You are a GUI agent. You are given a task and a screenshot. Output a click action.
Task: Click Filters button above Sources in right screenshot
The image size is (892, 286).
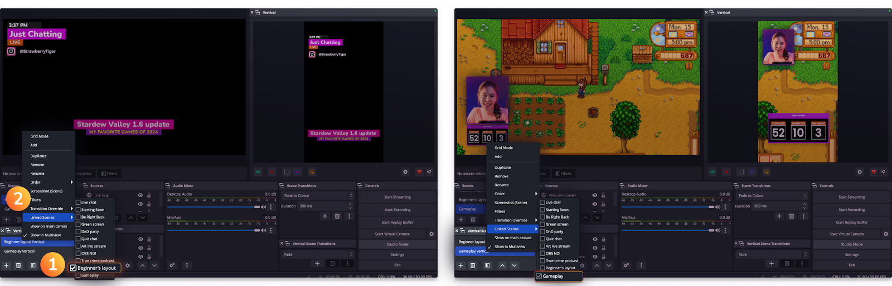coord(564,174)
